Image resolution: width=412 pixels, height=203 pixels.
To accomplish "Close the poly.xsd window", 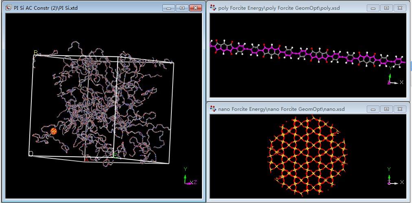I will (x=400, y=8).
